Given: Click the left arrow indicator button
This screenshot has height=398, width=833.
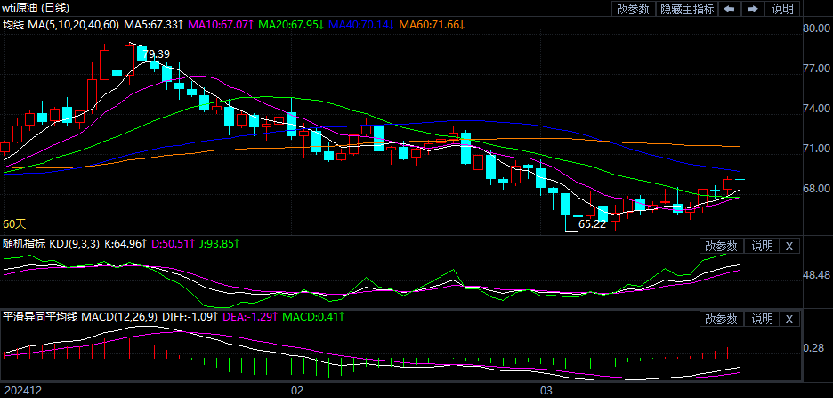Looking at the screenshot, I should pyautogui.click(x=729, y=9).
